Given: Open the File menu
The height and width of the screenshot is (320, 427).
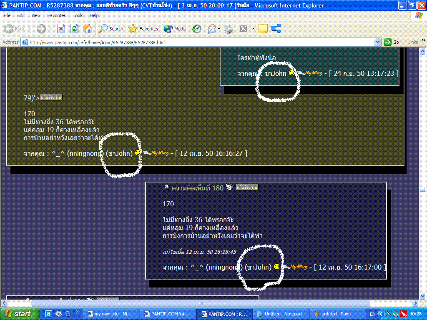Looking at the screenshot, I should pyautogui.click(x=7, y=15).
